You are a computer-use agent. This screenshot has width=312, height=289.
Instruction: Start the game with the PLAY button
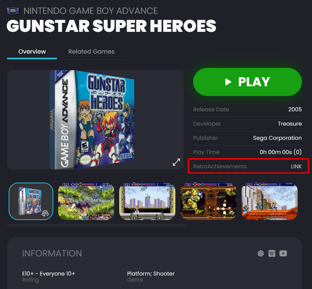(247, 82)
